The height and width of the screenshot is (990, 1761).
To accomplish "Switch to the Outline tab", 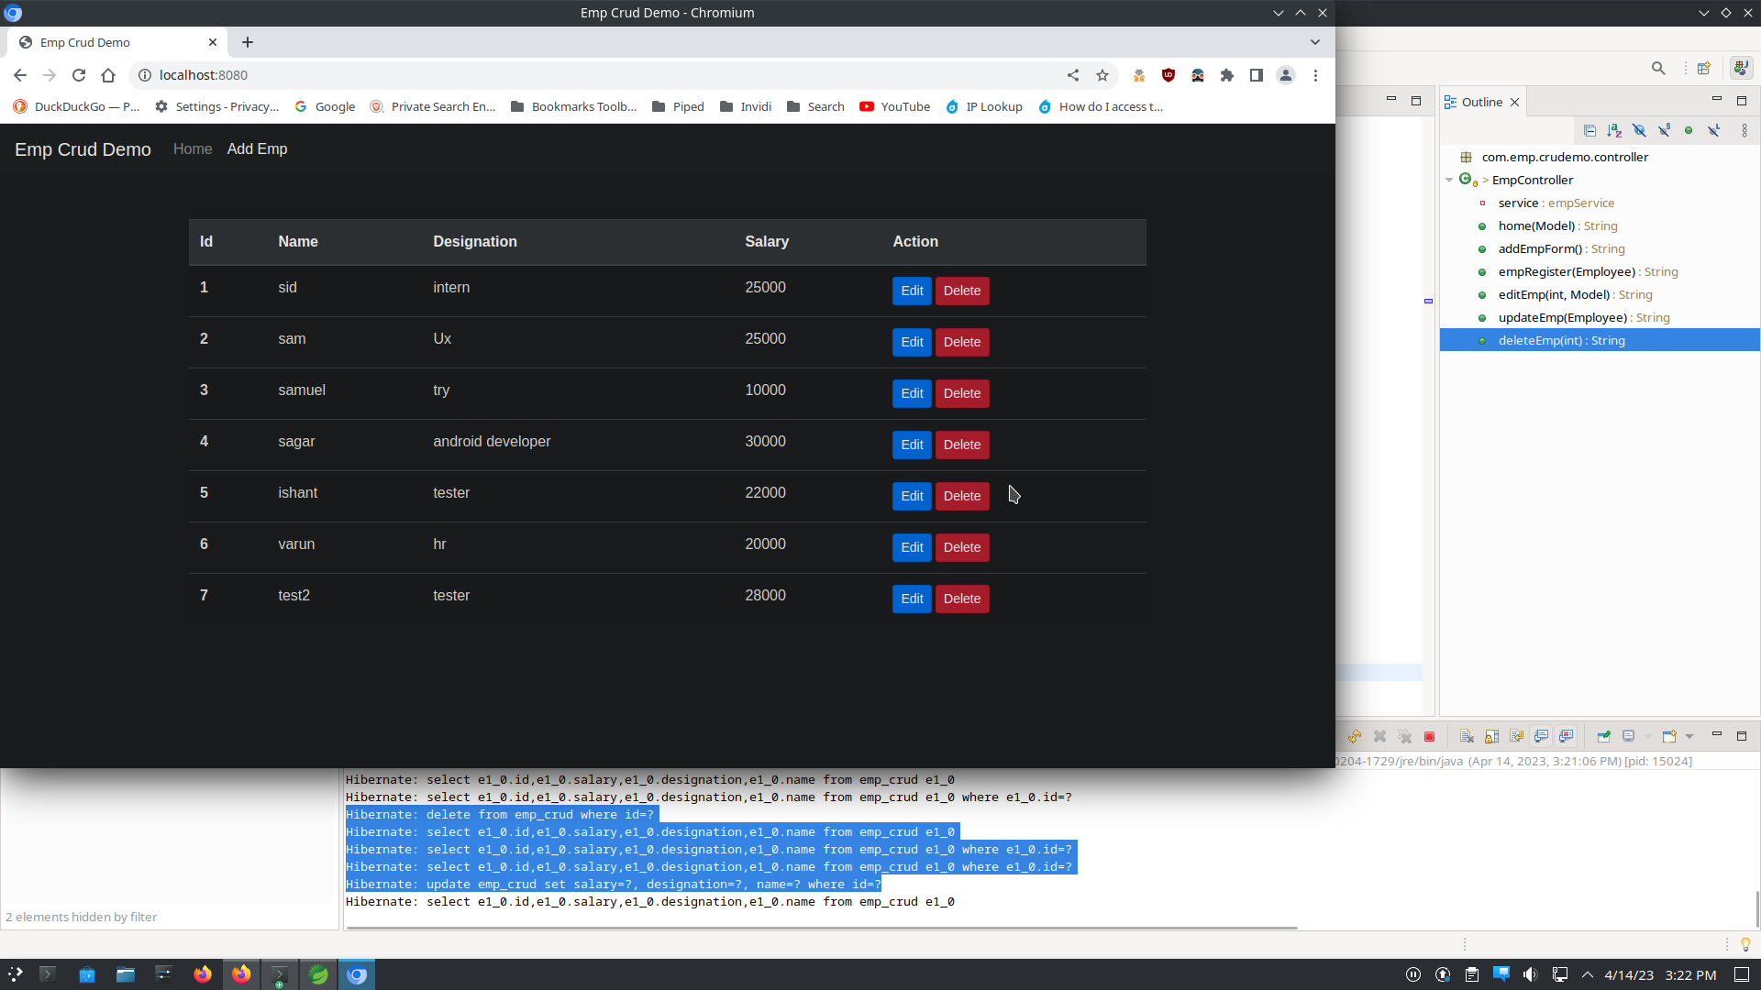I will pos(1480,102).
